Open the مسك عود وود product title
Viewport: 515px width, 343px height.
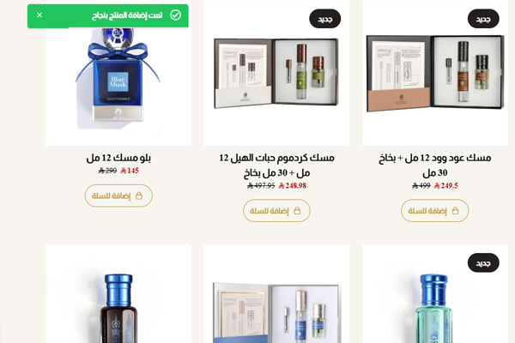(x=435, y=165)
